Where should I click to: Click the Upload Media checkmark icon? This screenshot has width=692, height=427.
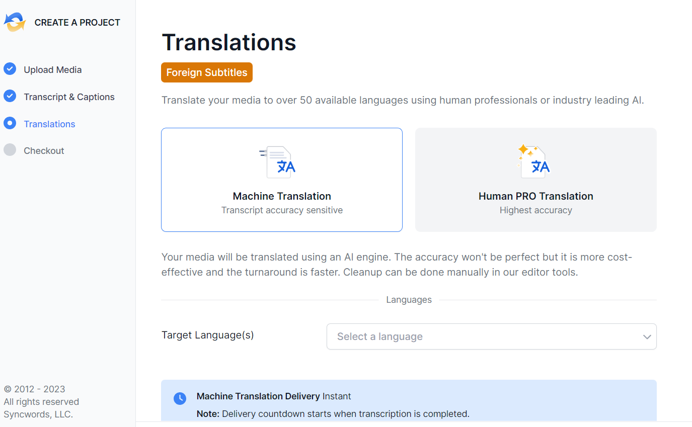10,69
